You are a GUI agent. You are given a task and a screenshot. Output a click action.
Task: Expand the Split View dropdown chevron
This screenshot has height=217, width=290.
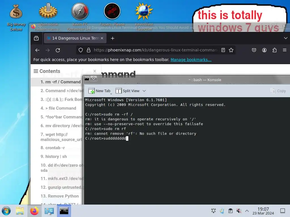[144, 91]
